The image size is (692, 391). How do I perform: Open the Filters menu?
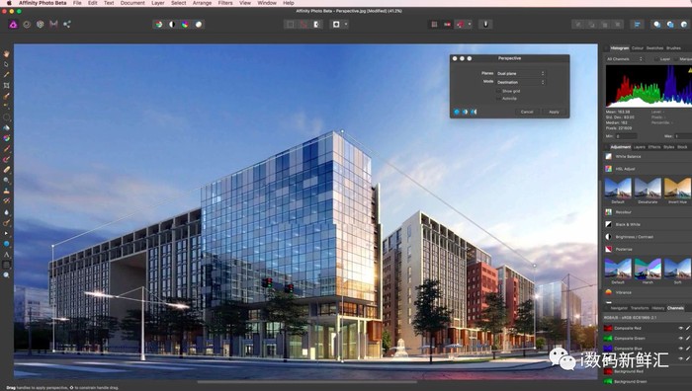[x=225, y=3]
